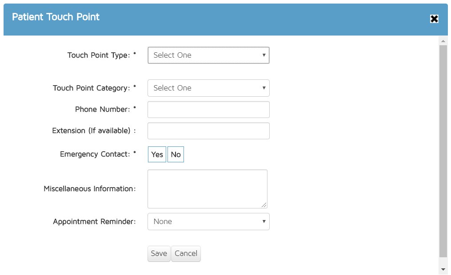
Task: Select Yes for Emergency Contact
Action: 157,155
